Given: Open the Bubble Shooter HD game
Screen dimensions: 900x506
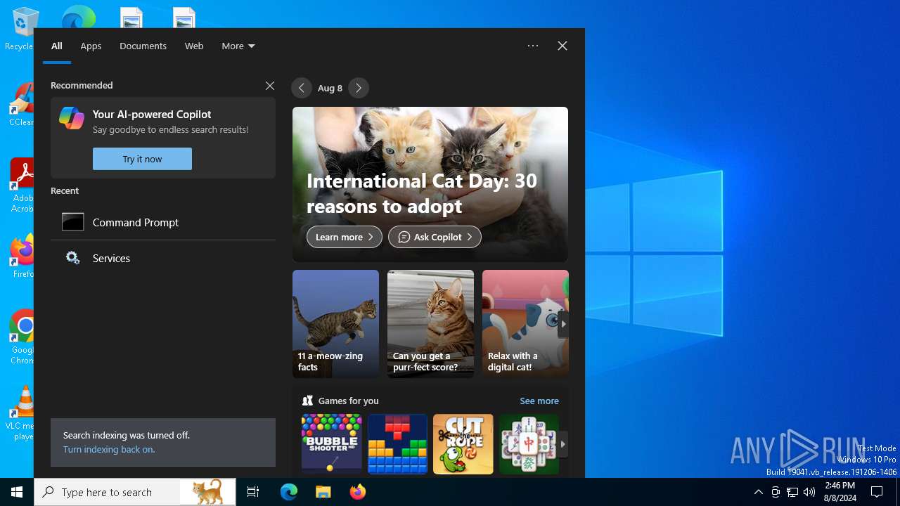Looking at the screenshot, I should 332,444.
